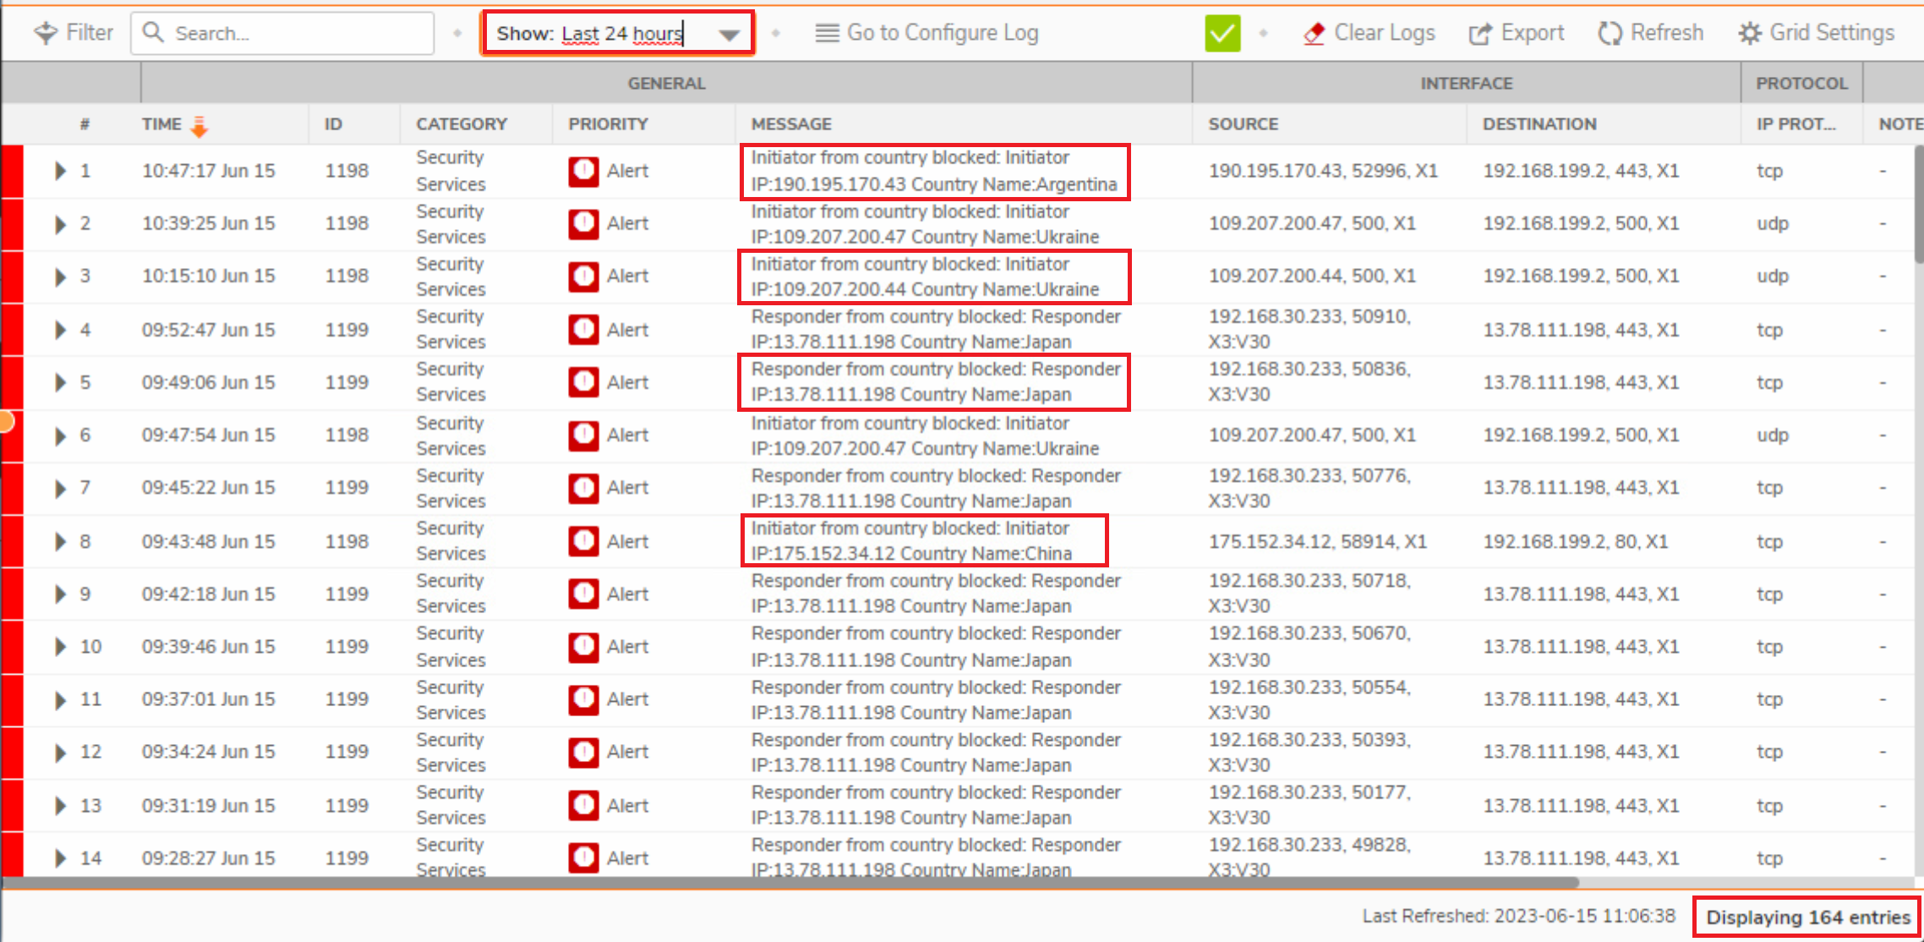Click the Clear Logs eraser icon
1924x942 pixels.
(x=1314, y=33)
